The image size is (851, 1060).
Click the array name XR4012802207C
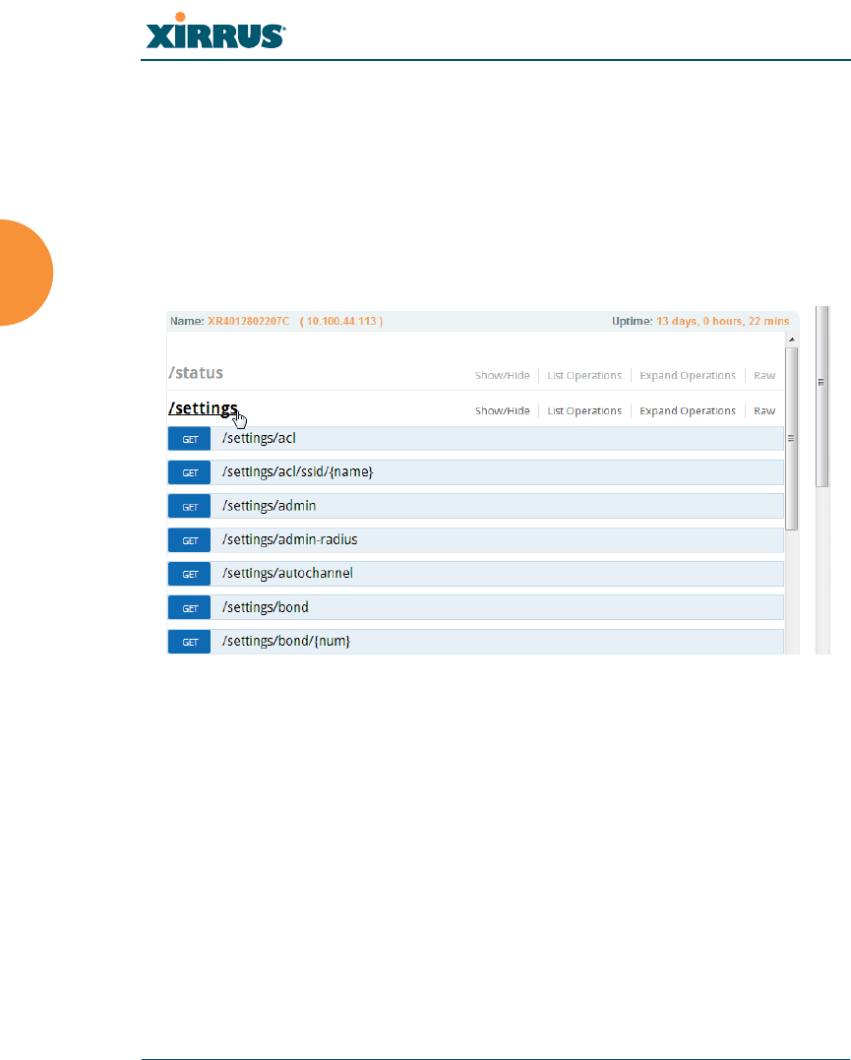click(248, 321)
